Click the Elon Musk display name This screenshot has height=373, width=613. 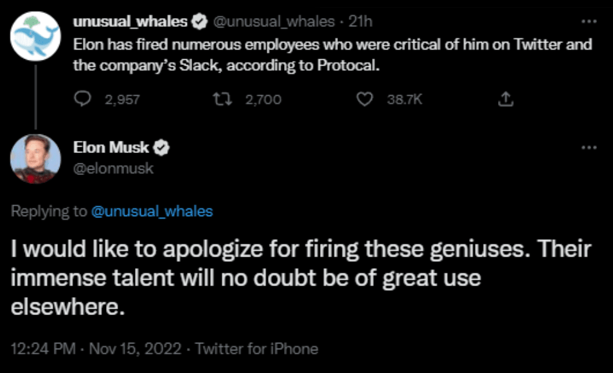[x=112, y=148]
